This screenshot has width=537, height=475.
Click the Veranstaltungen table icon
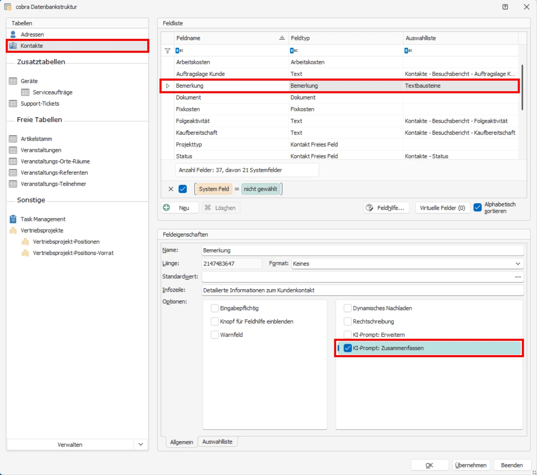pyautogui.click(x=13, y=150)
